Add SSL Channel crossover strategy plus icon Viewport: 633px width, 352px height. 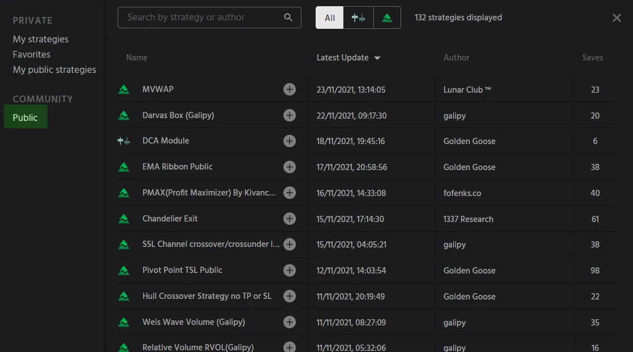[290, 244]
